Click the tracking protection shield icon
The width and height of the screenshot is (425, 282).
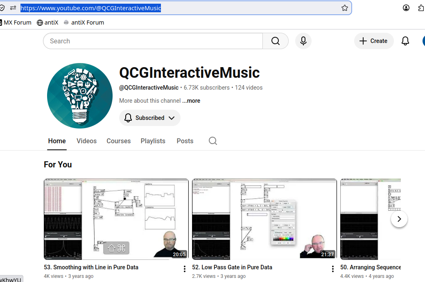coord(2,8)
